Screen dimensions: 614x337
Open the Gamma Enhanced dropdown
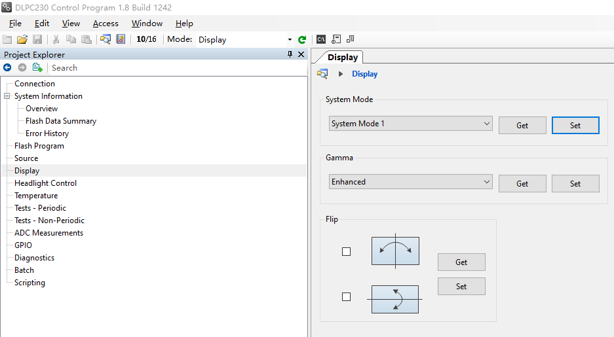[x=410, y=182]
